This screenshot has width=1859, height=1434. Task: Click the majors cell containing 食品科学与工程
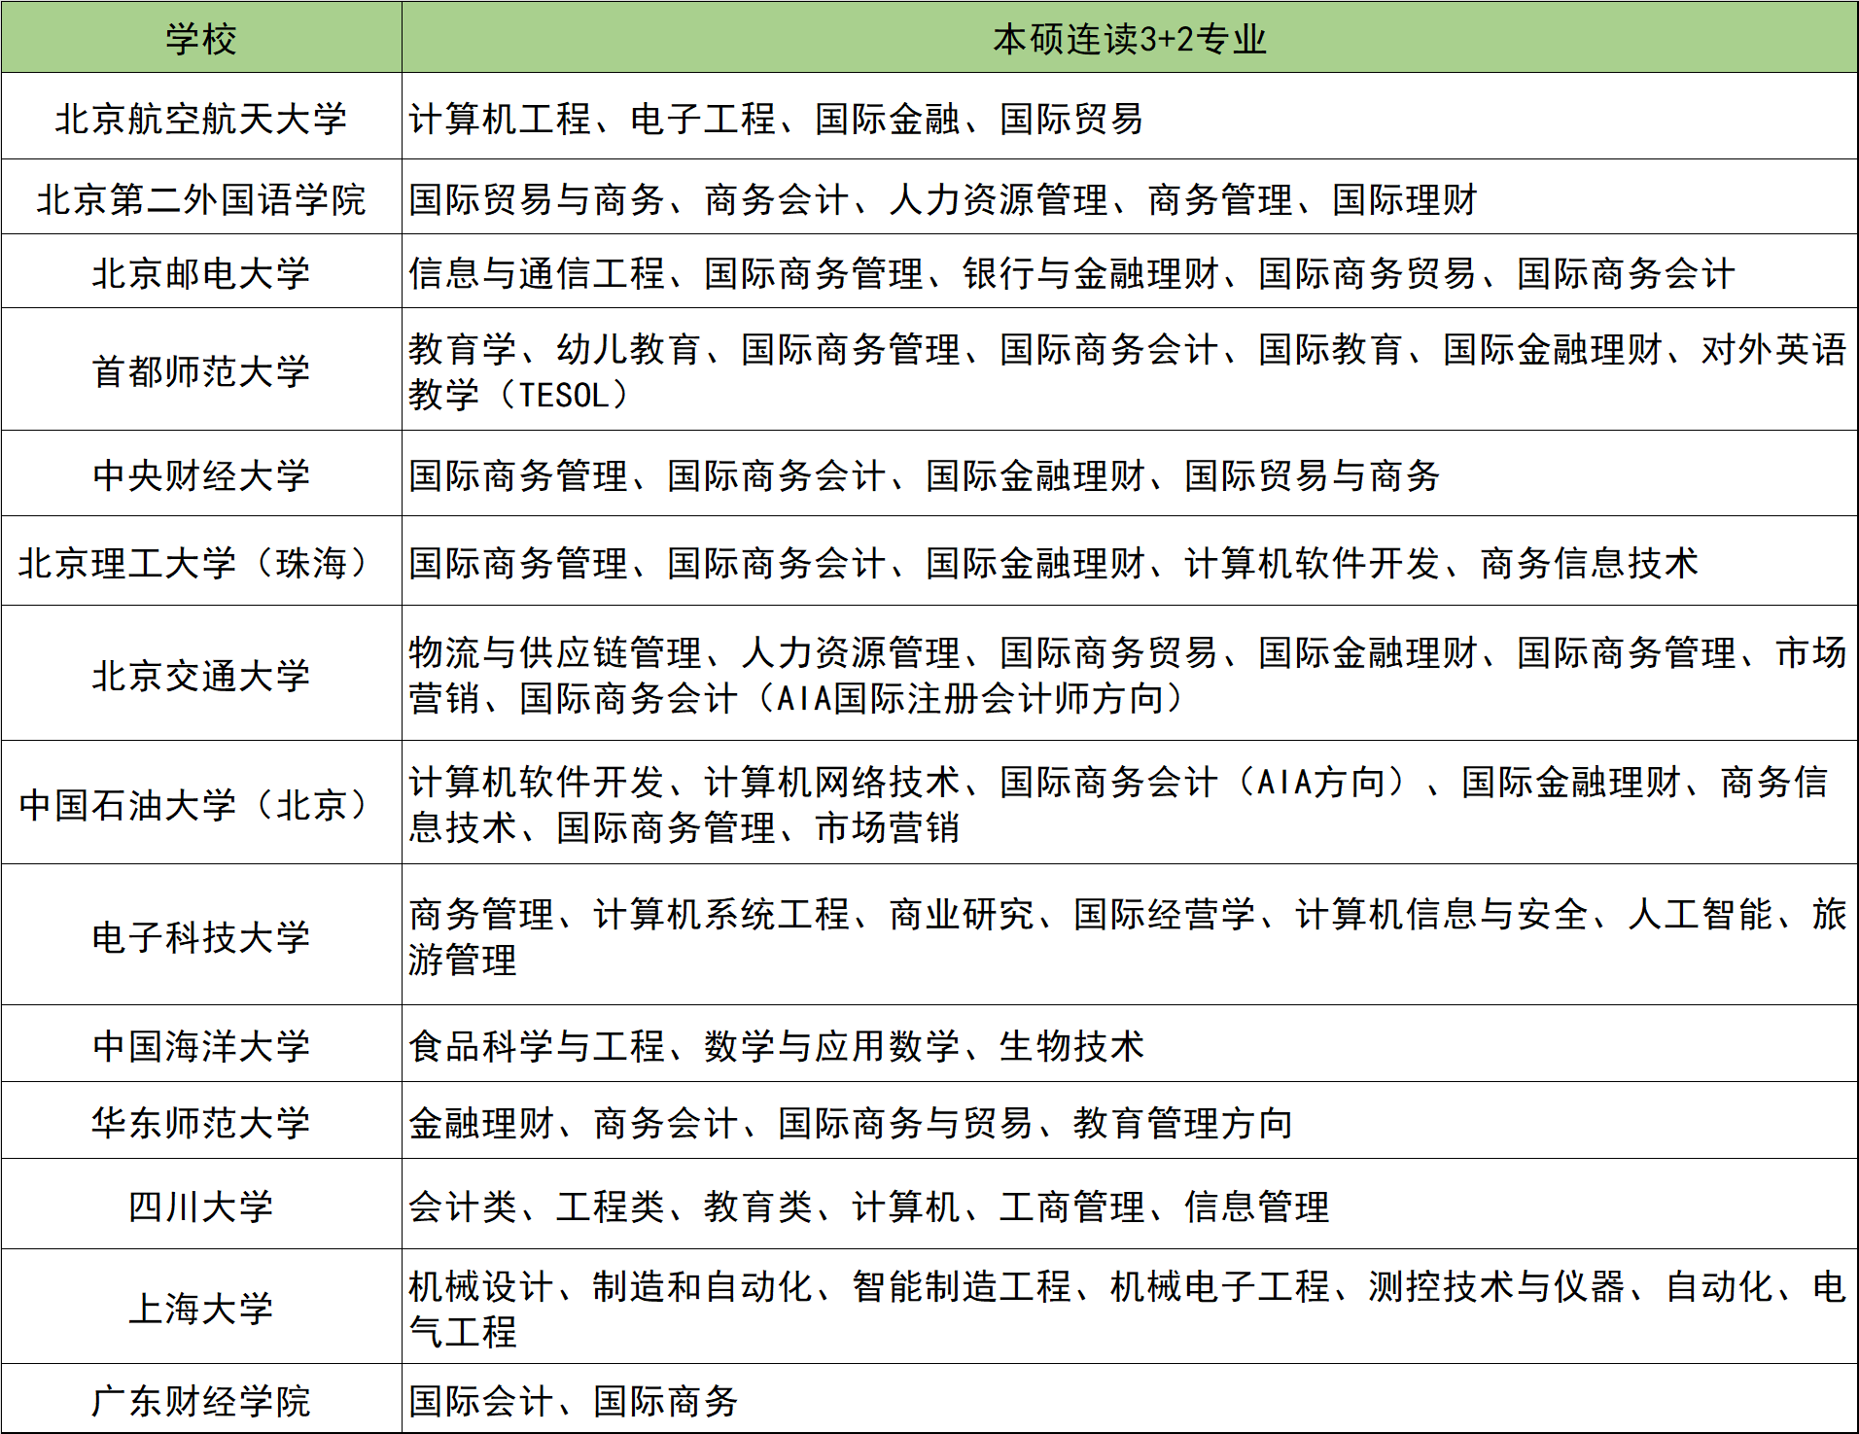pyautogui.click(x=1129, y=1046)
